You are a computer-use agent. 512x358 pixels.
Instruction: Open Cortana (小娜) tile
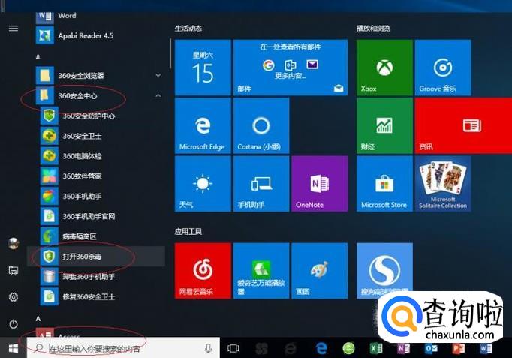point(261,125)
